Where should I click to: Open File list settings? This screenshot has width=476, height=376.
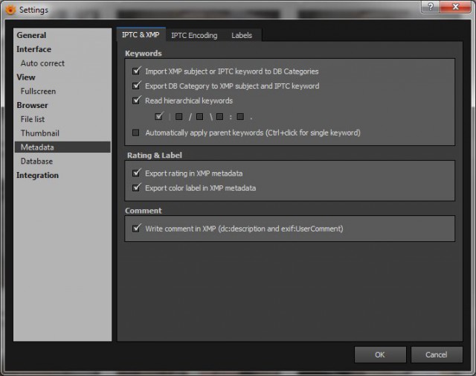coord(33,119)
